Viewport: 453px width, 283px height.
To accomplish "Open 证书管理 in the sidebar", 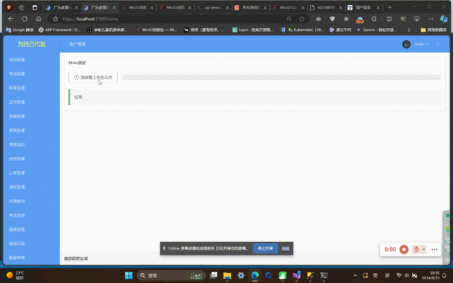I will point(17,102).
